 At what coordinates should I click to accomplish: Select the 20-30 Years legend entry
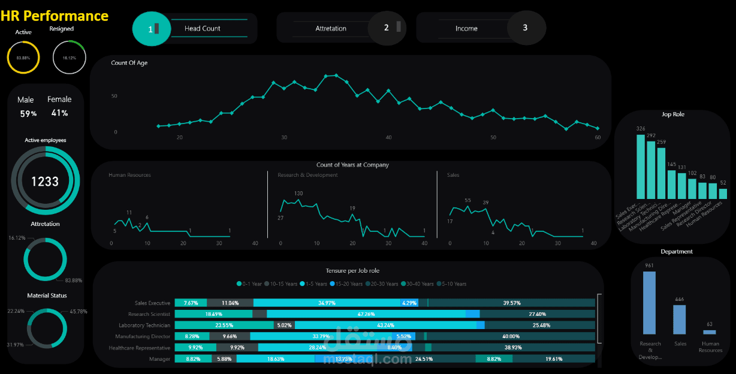pyautogui.click(x=381, y=283)
